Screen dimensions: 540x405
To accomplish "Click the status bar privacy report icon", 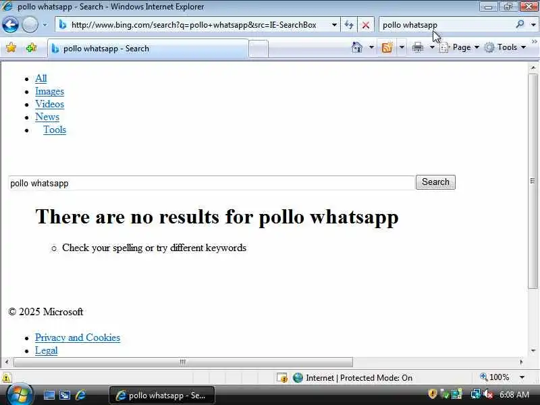I will point(282,378).
